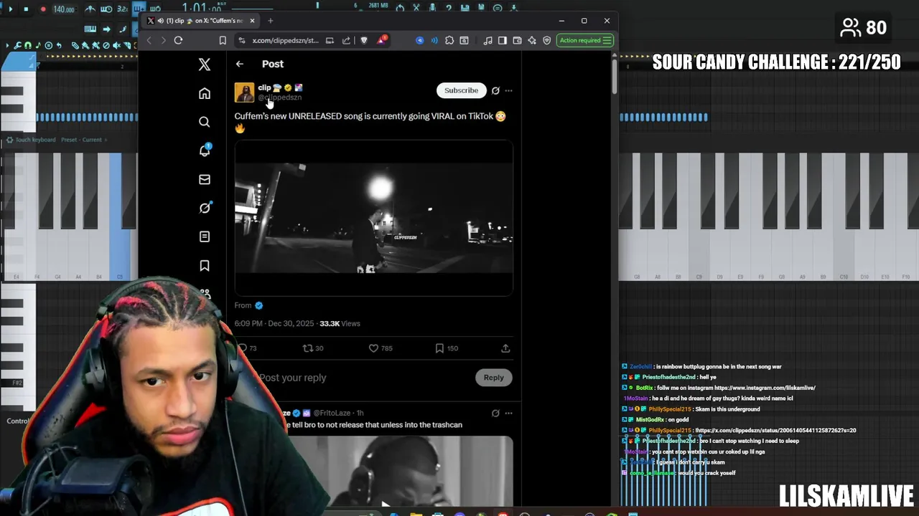Open the piano roll wrench tools menu
919x516 pixels.
pos(17,46)
